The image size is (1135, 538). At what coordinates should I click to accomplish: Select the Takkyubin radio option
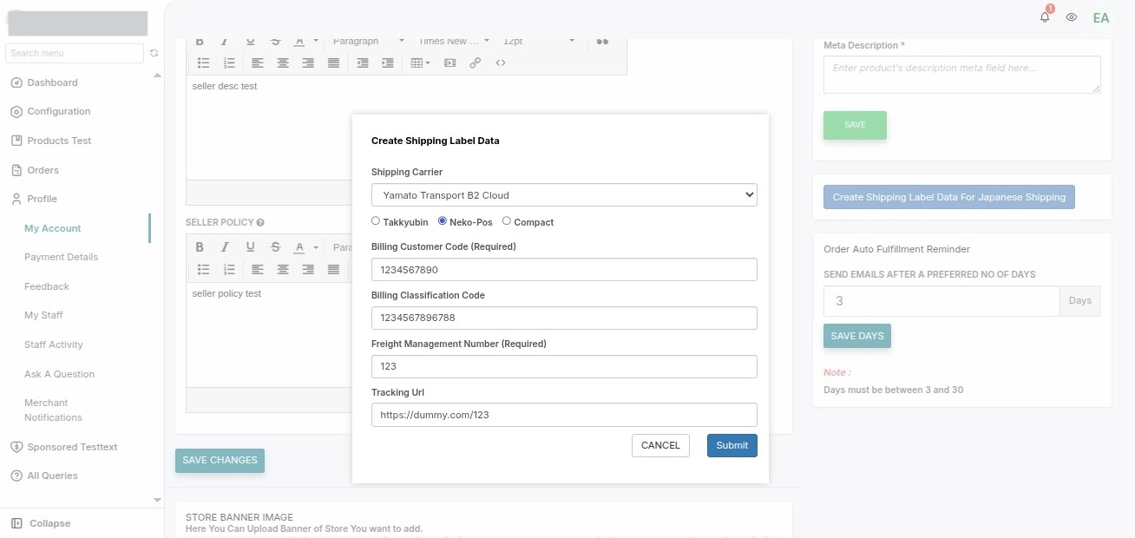(376, 221)
